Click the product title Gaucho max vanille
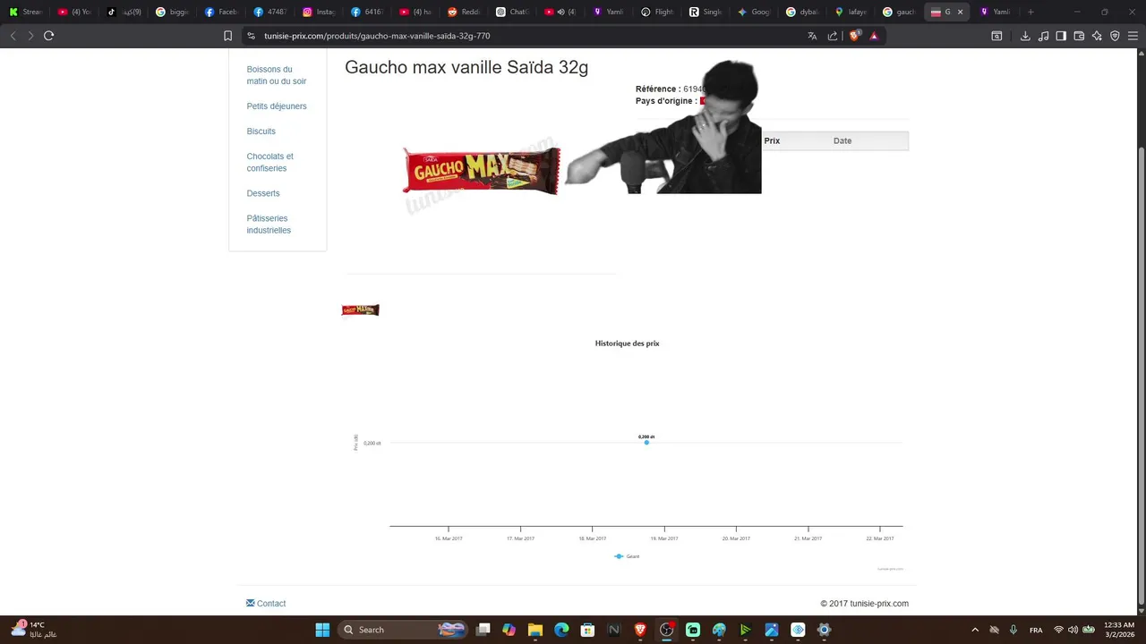 (x=466, y=67)
